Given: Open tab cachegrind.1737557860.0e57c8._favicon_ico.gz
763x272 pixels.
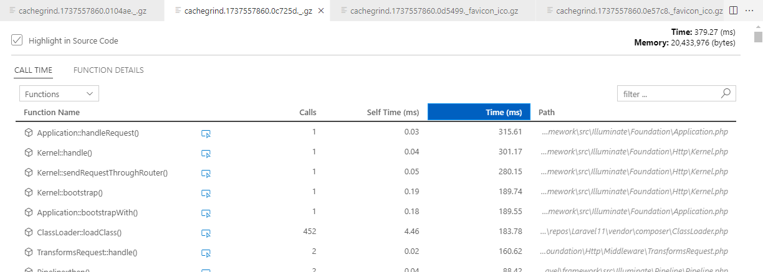Looking at the screenshot, I should 631,11.
